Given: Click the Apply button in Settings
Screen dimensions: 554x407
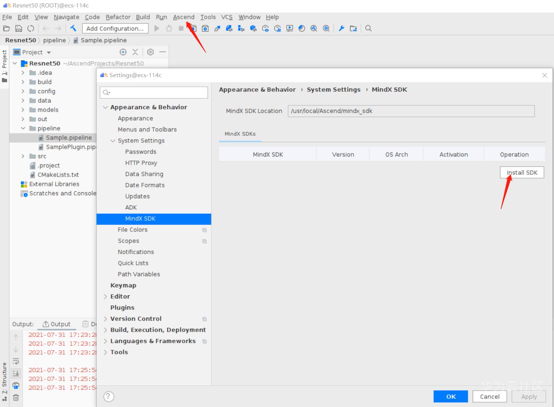Looking at the screenshot, I should click(529, 397).
